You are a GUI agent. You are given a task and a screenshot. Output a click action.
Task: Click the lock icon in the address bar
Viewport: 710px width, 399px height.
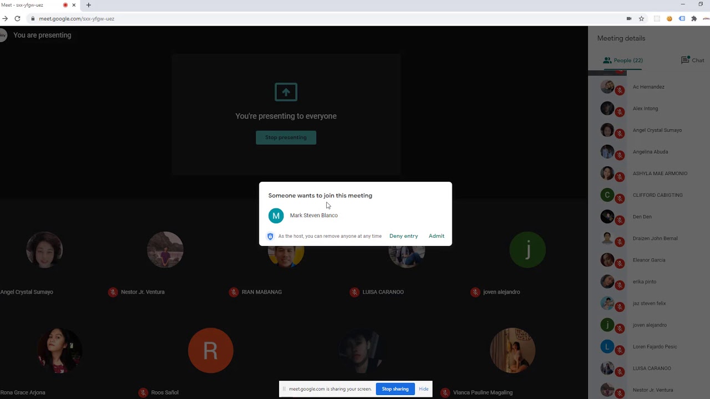point(33,18)
